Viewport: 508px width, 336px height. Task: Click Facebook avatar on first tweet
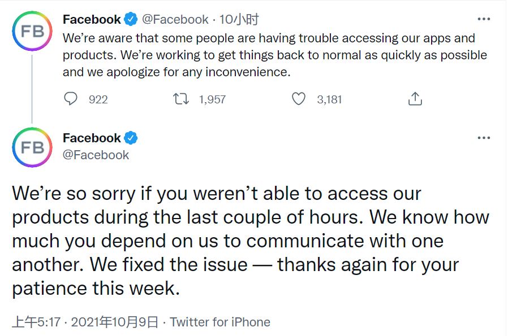[32, 31]
